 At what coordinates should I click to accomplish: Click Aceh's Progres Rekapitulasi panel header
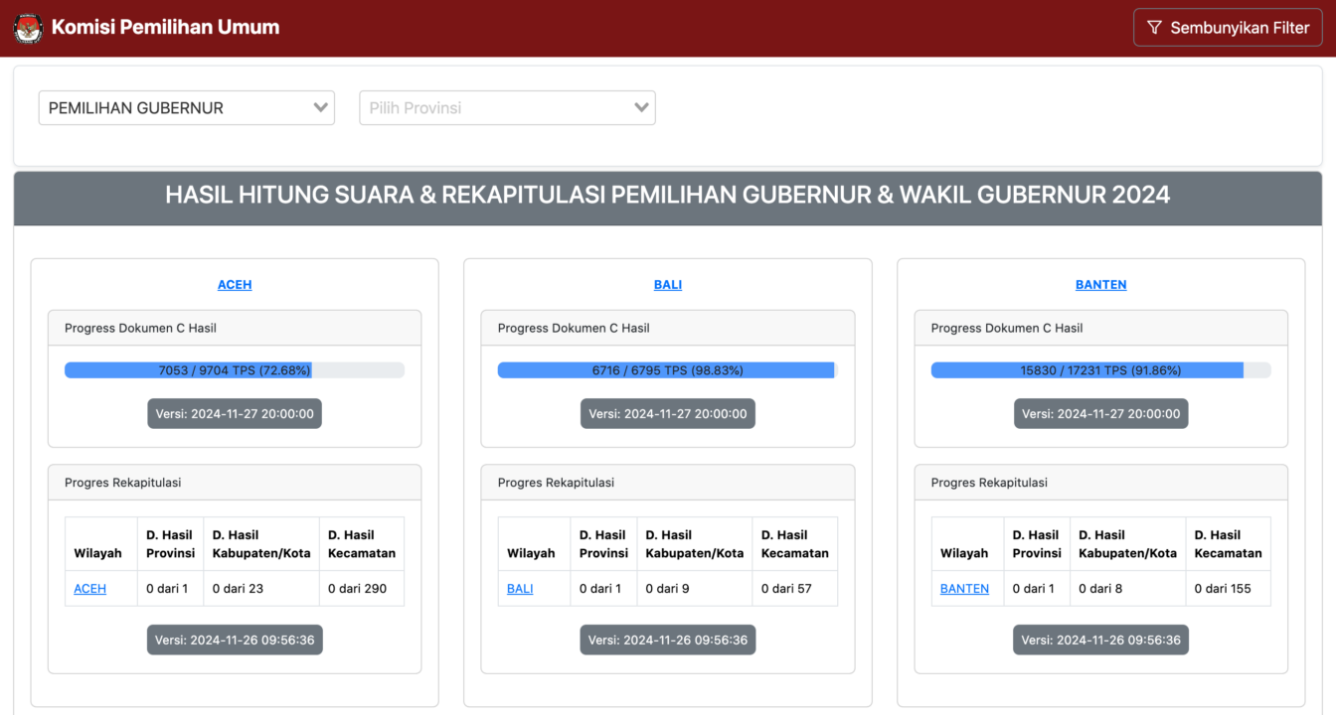coord(235,483)
